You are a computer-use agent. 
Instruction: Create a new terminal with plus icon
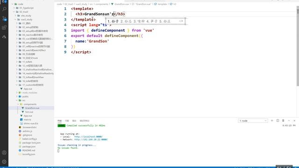point(272,120)
